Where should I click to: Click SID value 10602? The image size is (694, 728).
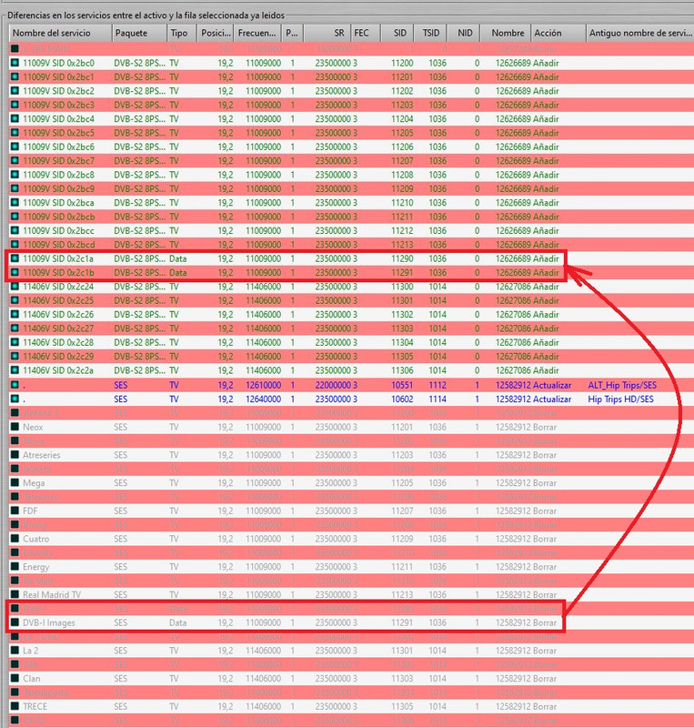pos(402,399)
